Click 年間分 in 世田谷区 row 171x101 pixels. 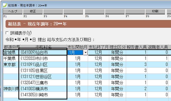[117, 77]
